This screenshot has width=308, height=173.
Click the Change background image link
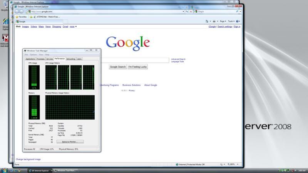[x=28, y=159]
